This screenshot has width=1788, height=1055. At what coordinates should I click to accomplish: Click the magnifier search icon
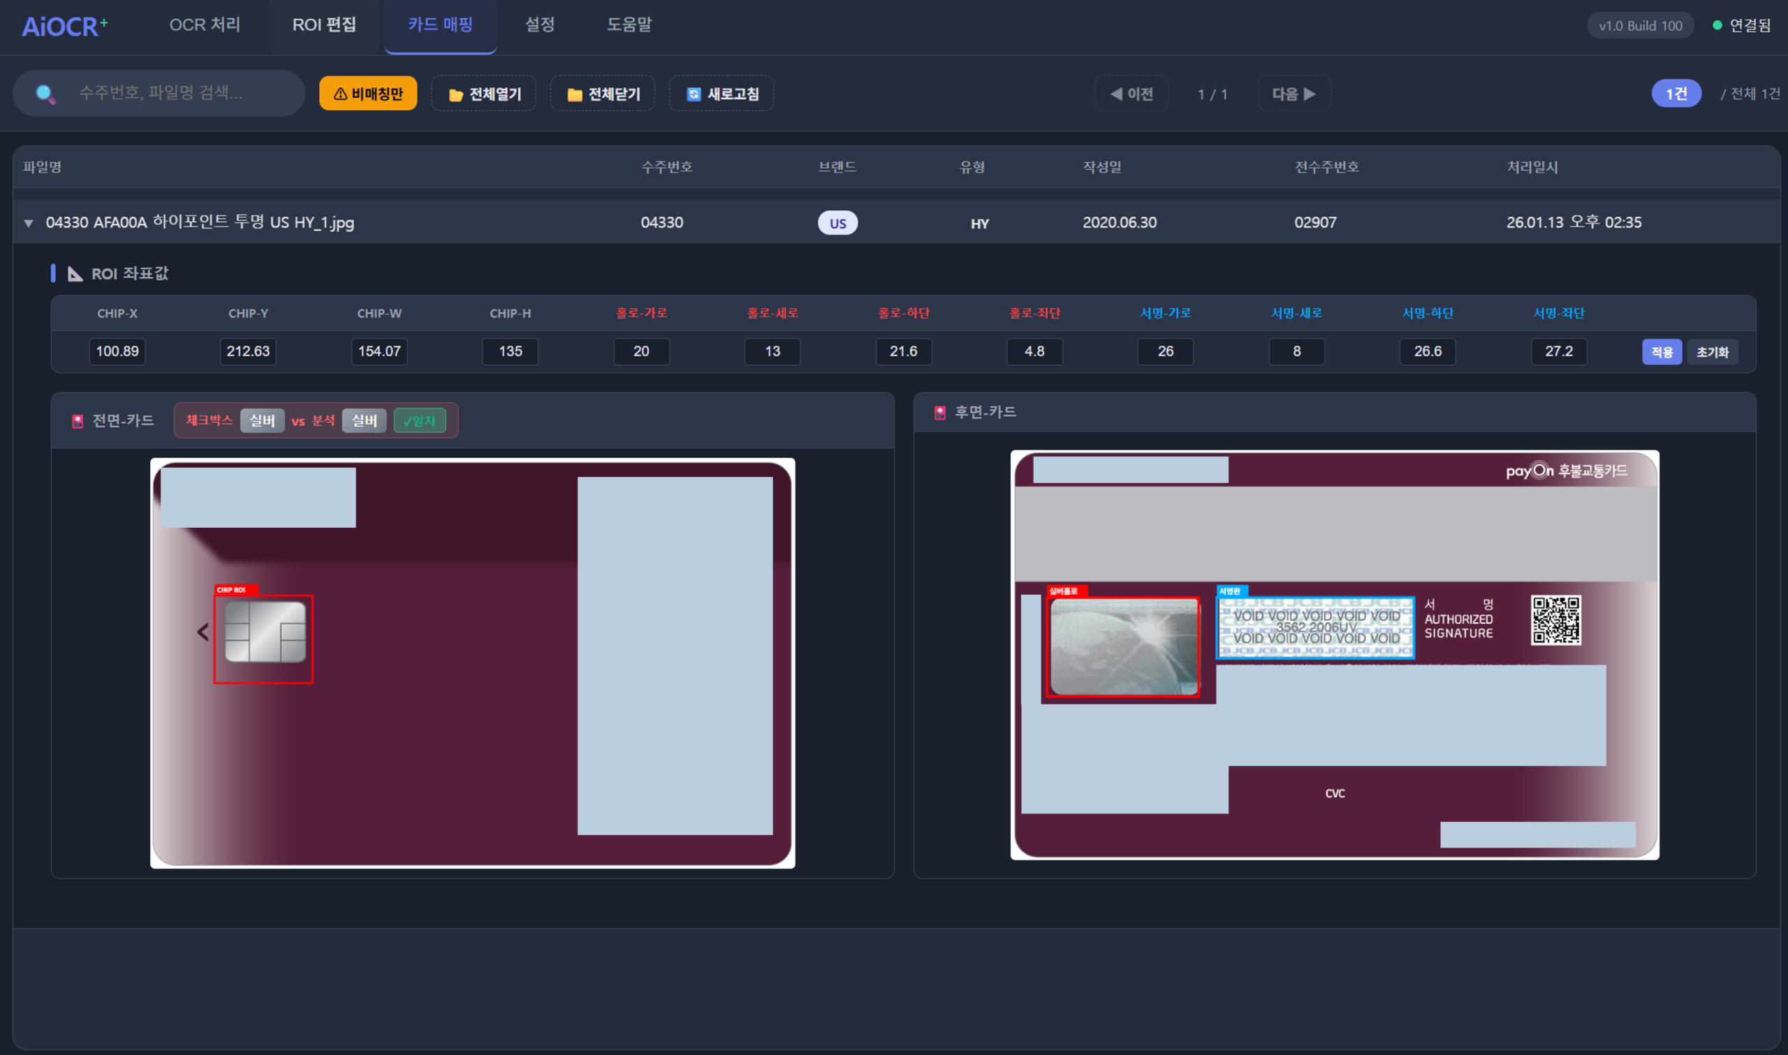click(45, 94)
